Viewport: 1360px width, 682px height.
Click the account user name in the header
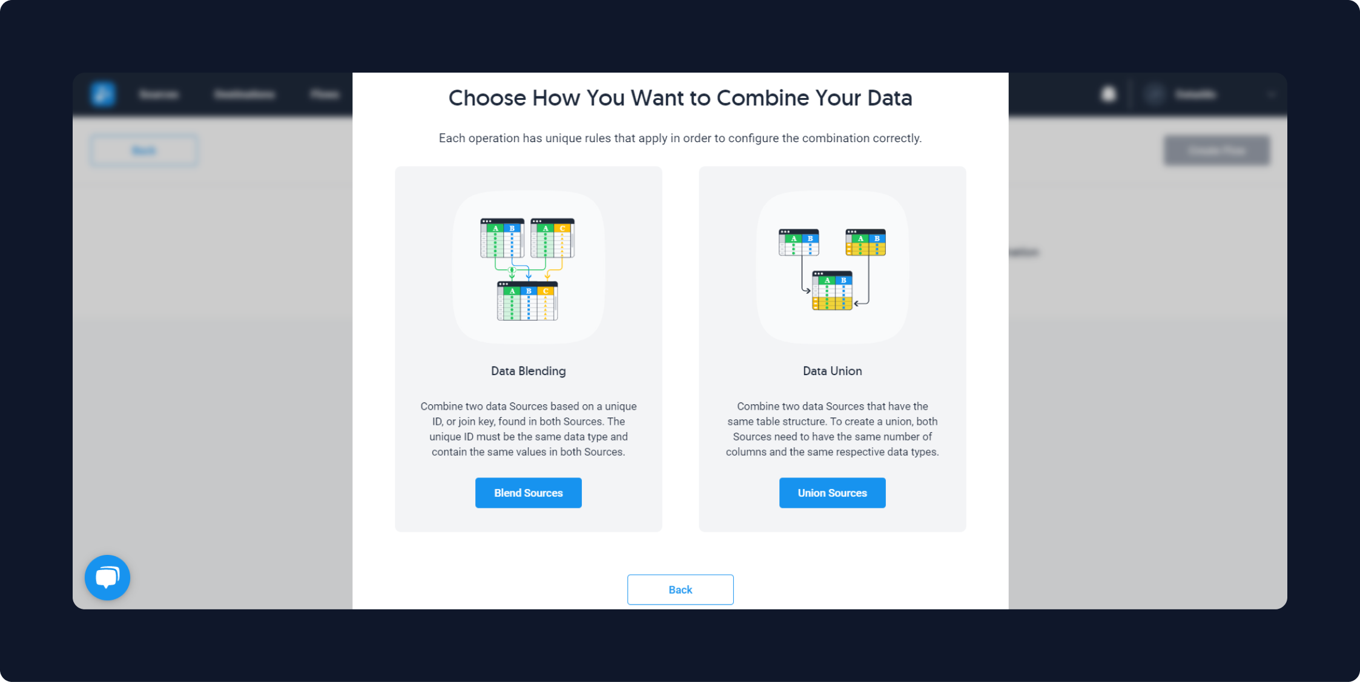click(1195, 94)
